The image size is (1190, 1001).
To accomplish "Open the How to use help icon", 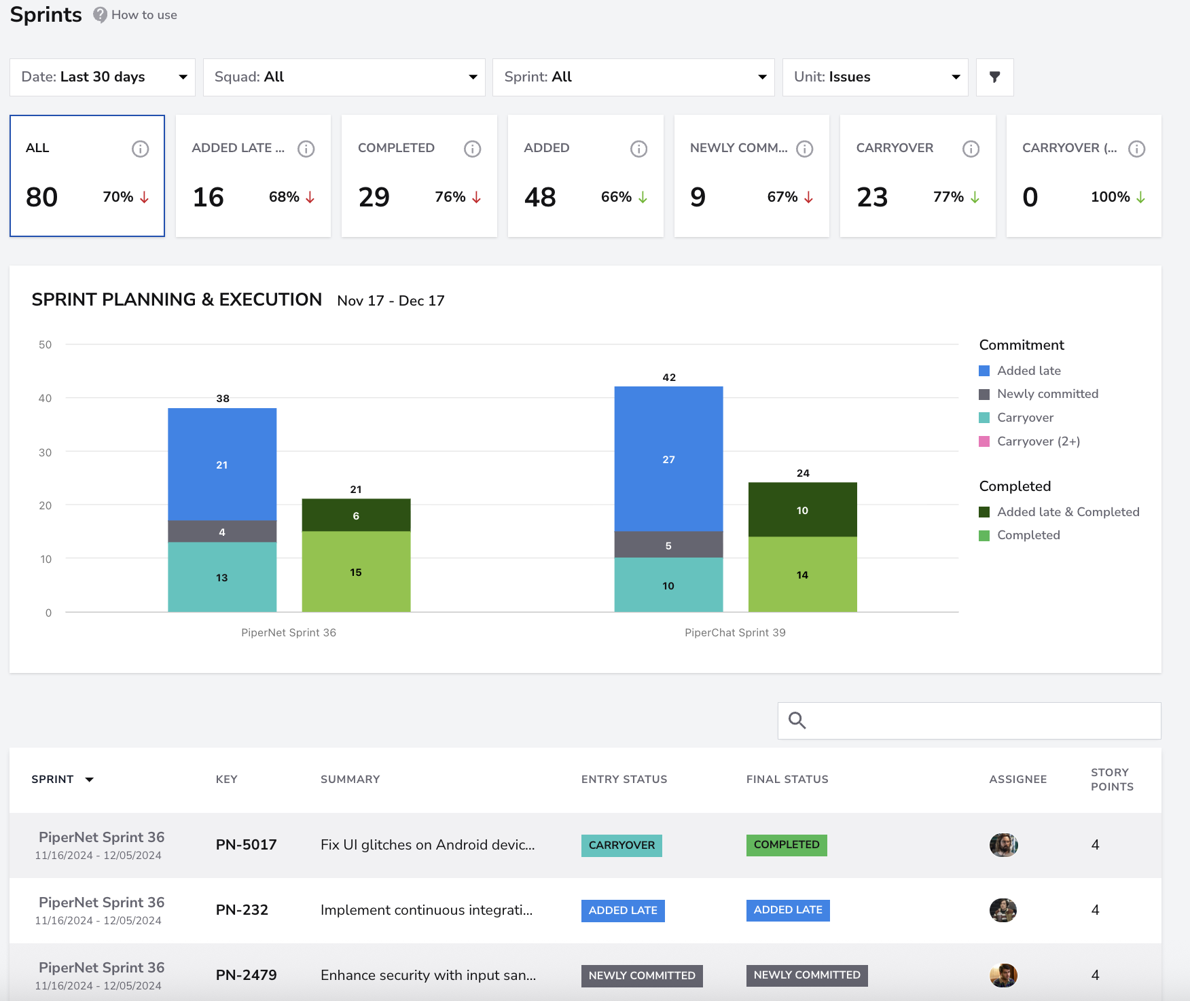I will (100, 15).
